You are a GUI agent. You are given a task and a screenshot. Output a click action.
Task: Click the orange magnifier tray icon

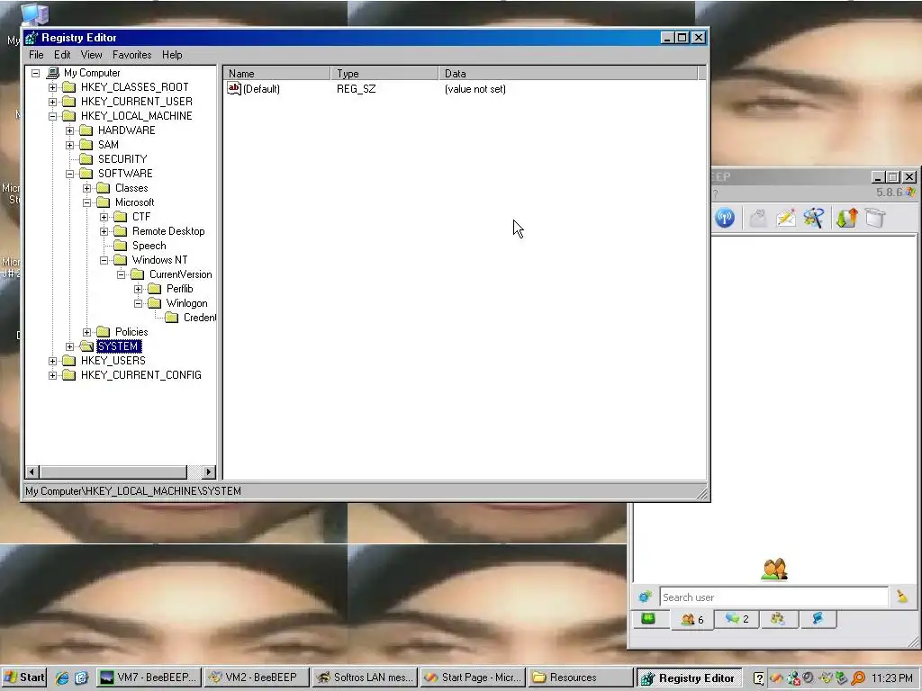(858, 678)
